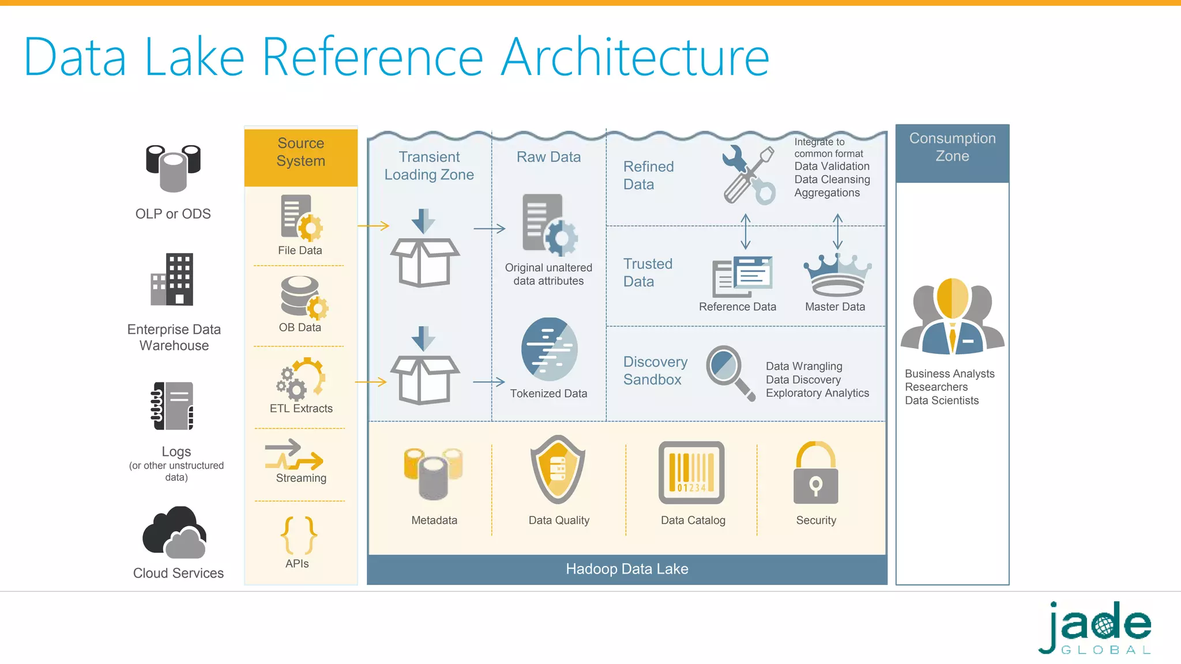
Task: Click the OLP or ODS database icon
Action: click(x=173, y=168)
